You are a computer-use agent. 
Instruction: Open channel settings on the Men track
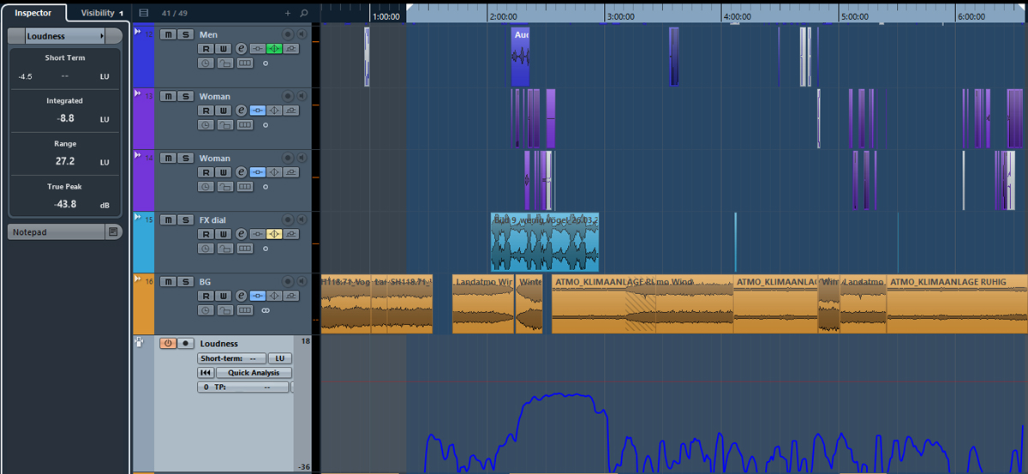tap(241, 49)
